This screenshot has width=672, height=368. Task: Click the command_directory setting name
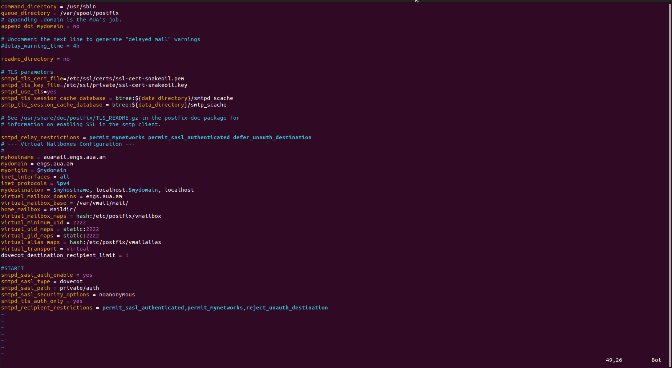point(29,7)
